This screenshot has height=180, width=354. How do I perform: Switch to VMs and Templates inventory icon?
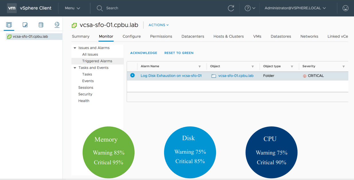click(25, 25)
